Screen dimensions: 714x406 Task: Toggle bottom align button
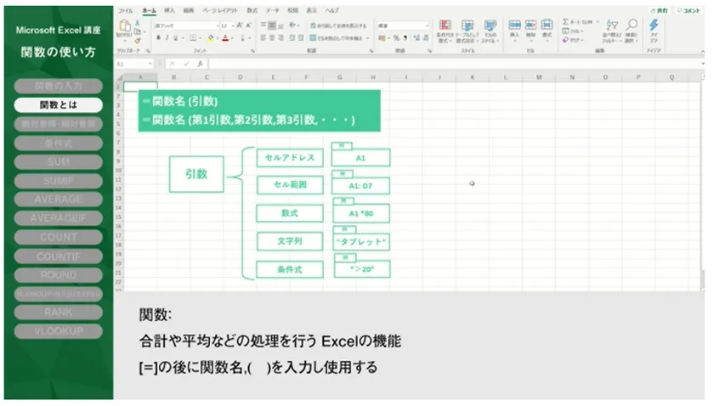(x=280, y=25)
